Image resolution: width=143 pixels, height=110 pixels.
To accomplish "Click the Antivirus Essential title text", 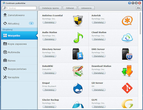I will click(52, 16).
